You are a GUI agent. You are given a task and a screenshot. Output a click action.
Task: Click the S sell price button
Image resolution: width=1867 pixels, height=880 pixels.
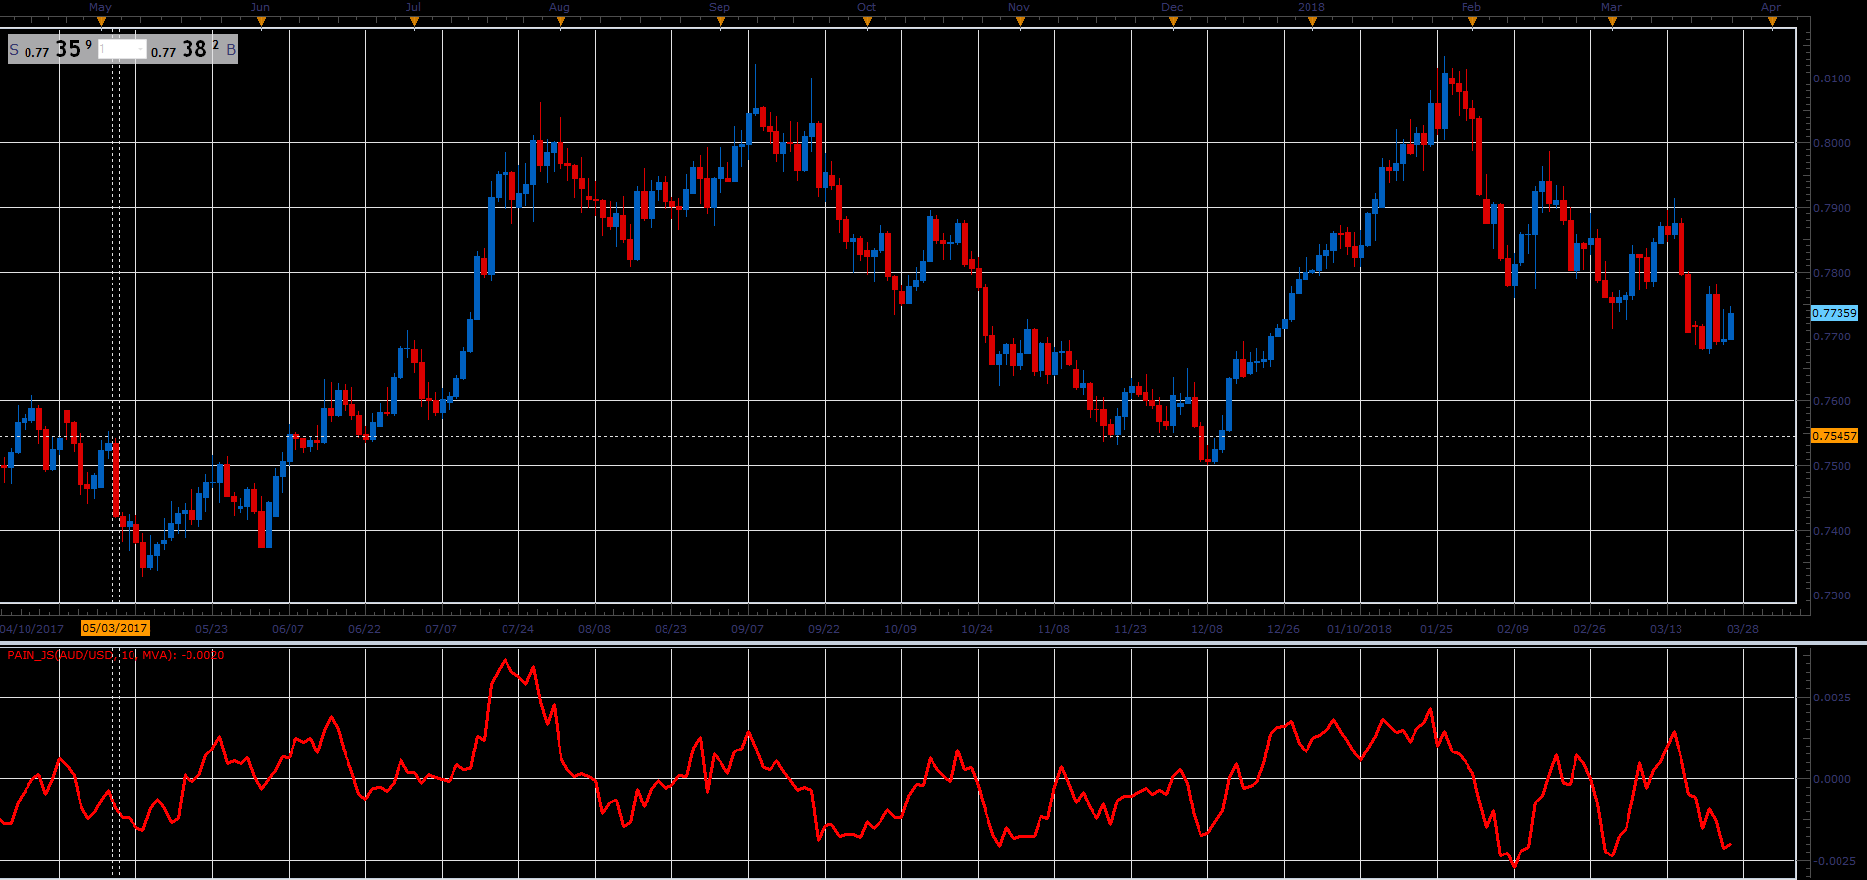[52, 49]
